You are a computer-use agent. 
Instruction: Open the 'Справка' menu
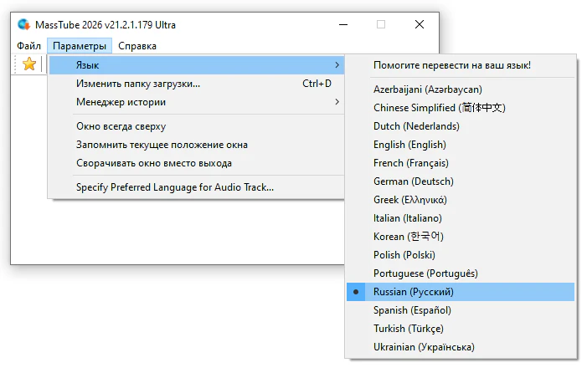pyautogui.click(x=136, y=46)
